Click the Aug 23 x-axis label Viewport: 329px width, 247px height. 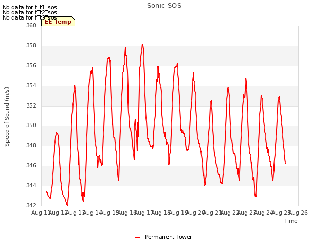[x=247, y=213]
